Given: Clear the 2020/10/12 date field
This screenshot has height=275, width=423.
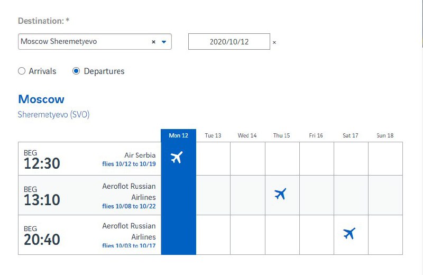Looking at the screenshot, I should point(274,42).
